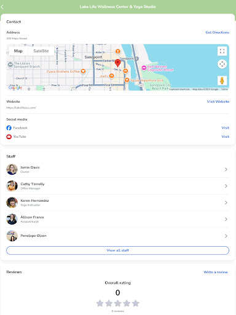
Task: Go back using the header arrow
Action: (x=2, y=7)
